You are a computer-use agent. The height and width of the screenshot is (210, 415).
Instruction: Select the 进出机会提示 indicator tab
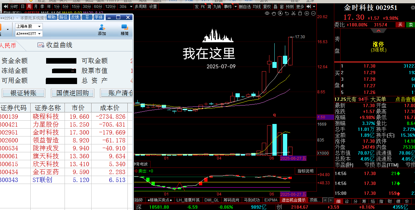pyautogui.click(x=293, y=200)
